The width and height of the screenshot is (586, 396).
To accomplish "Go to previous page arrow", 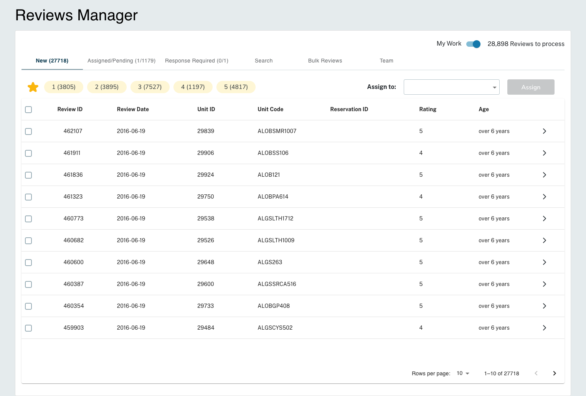I will [x=536, y=373].
